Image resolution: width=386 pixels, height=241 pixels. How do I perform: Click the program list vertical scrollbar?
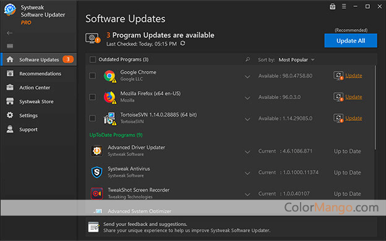click(x=375, y=107)
